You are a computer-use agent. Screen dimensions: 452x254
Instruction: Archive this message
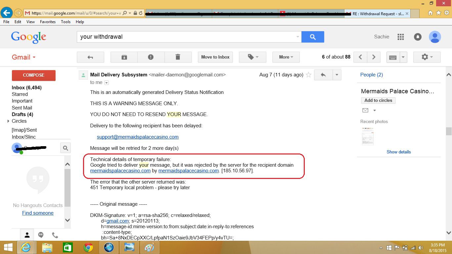[x=124, y=57]
